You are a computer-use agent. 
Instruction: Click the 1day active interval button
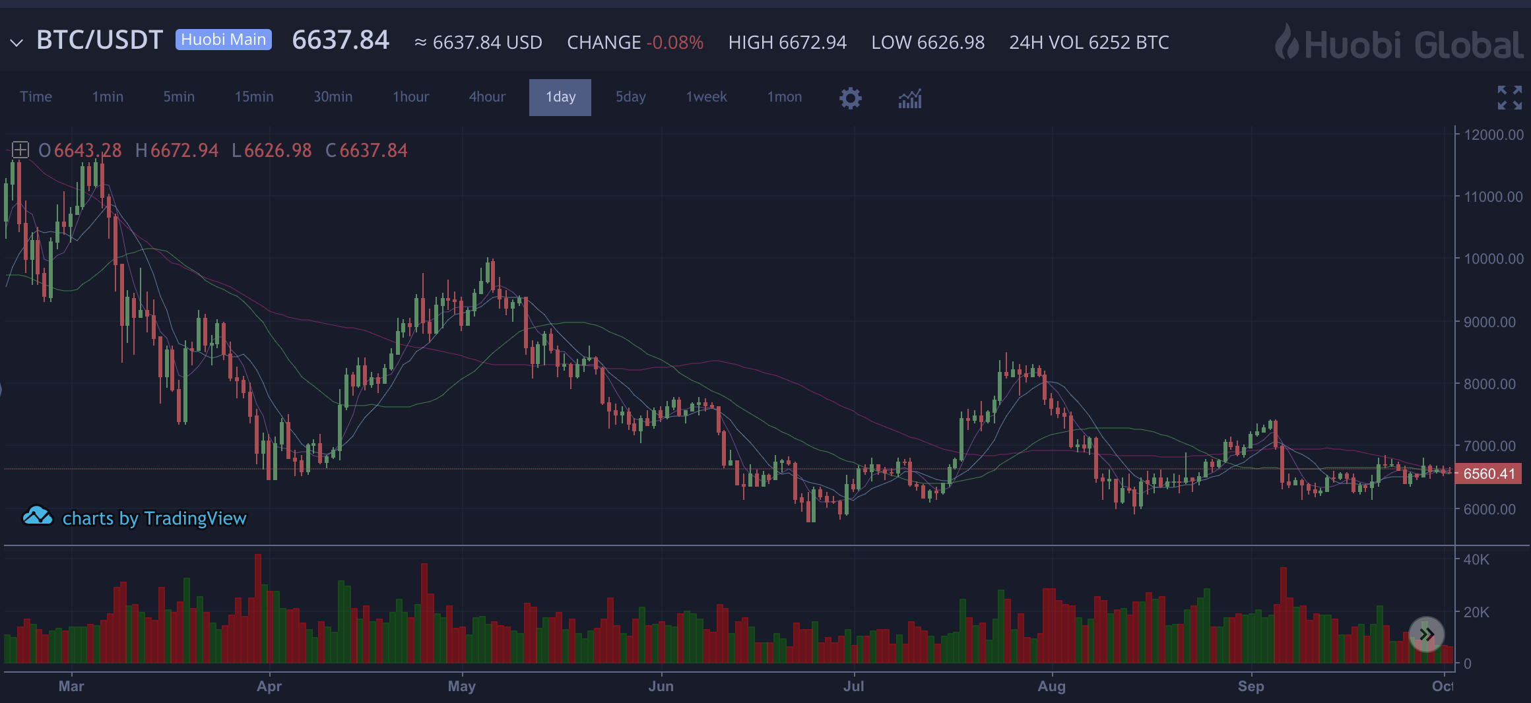click(x=560, y=98)
